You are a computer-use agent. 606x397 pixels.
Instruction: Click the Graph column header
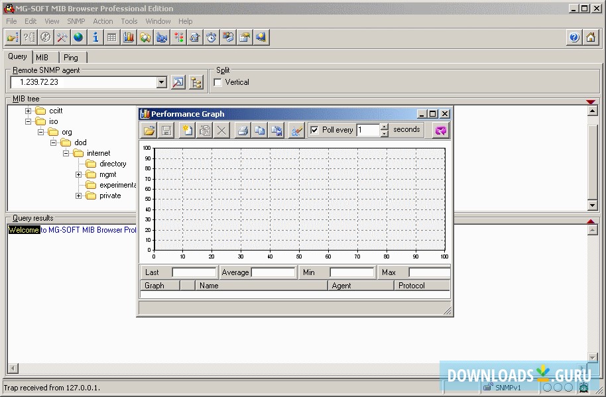[160, 286]
